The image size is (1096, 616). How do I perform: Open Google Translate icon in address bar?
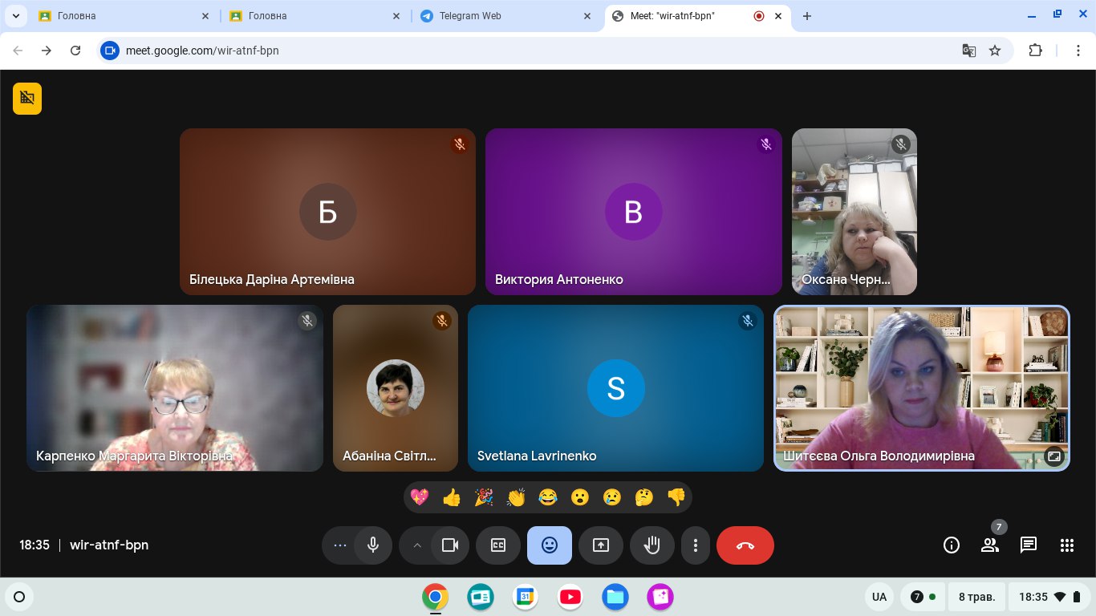969,51
